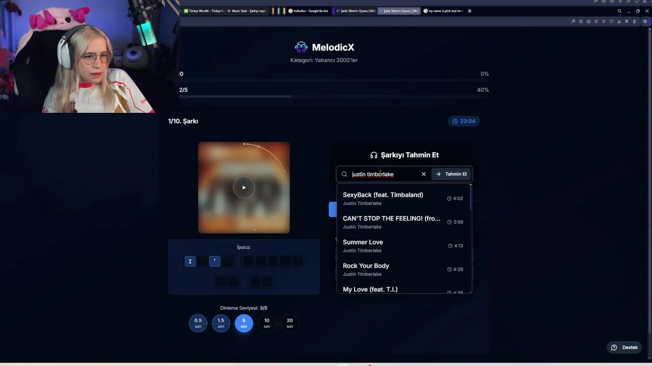The height and width of the screenshot is (366, 652).
Task: Click the send/play arrow toolbar icon
Action: click(604, 21)
